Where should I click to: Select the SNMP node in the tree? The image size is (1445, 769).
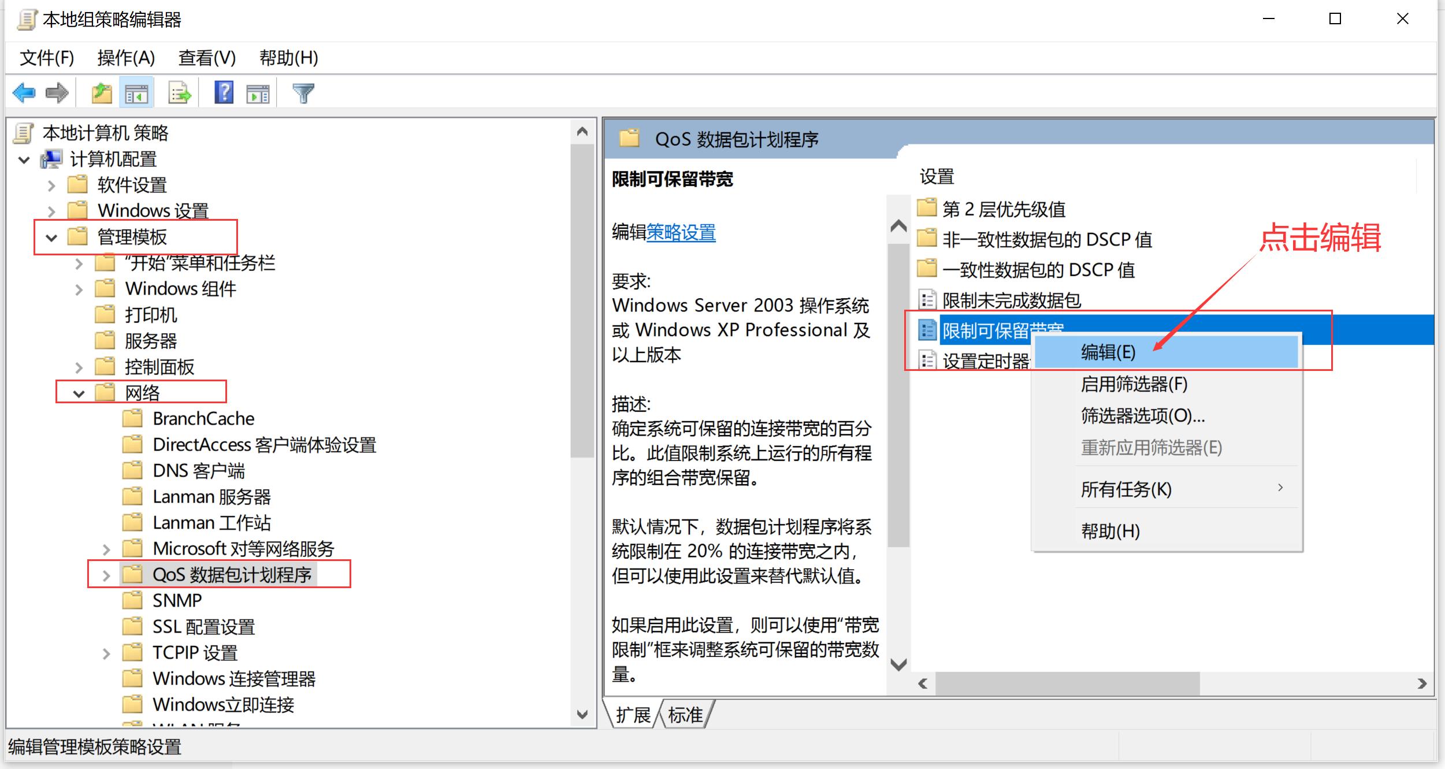176,600
